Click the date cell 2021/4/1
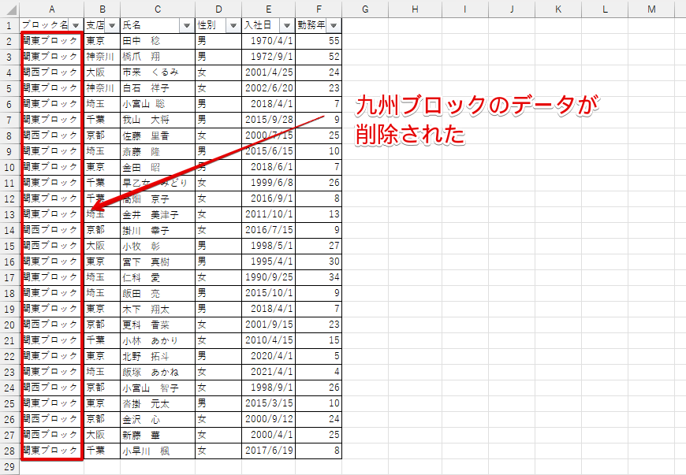The height and width of the screenshot is (475, 686). pyautogui.click(x=269, y=372)
